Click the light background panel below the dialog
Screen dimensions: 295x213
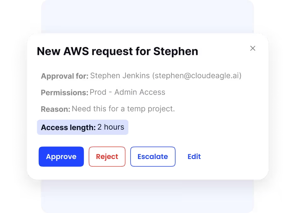point(147,196)
